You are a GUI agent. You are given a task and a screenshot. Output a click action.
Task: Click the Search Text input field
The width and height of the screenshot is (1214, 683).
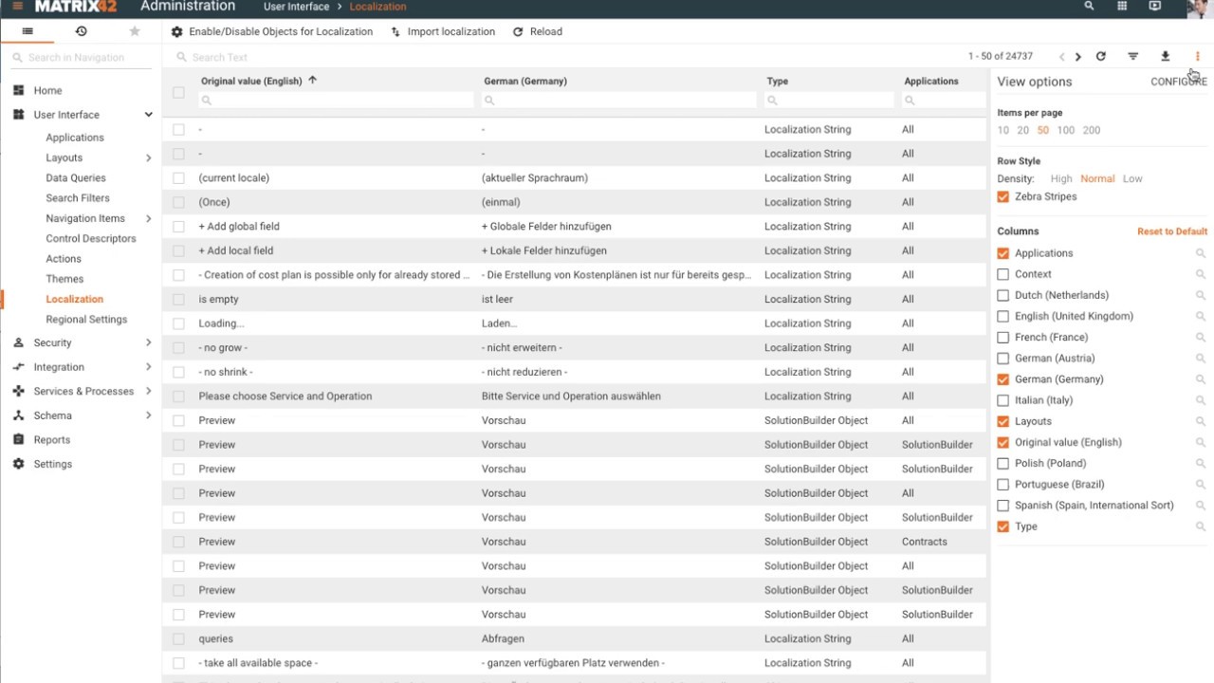tap(379, 57)
